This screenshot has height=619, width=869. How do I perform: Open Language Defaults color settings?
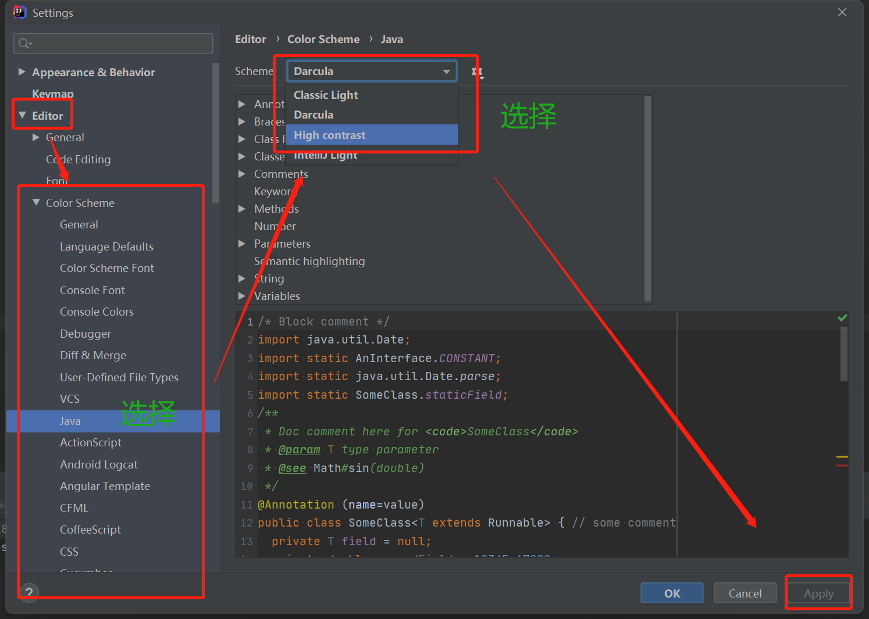click(x=106, y=246)
